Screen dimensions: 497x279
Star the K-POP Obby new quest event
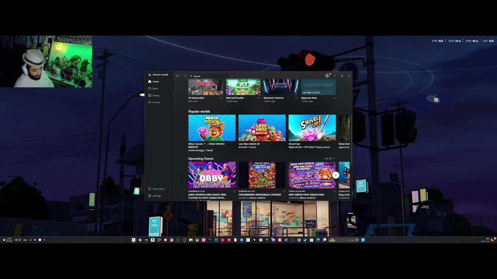pyautogui.click(x=234, y=191)
